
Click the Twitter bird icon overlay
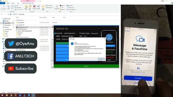coord(11,43)
